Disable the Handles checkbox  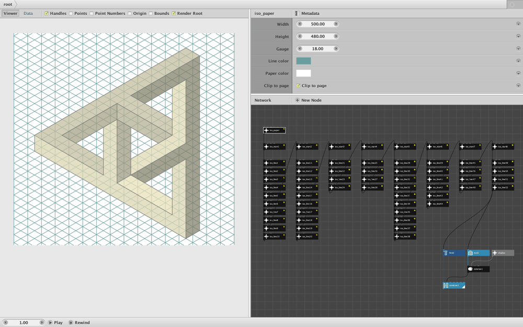pyautogui.click(x=47, y=14)
